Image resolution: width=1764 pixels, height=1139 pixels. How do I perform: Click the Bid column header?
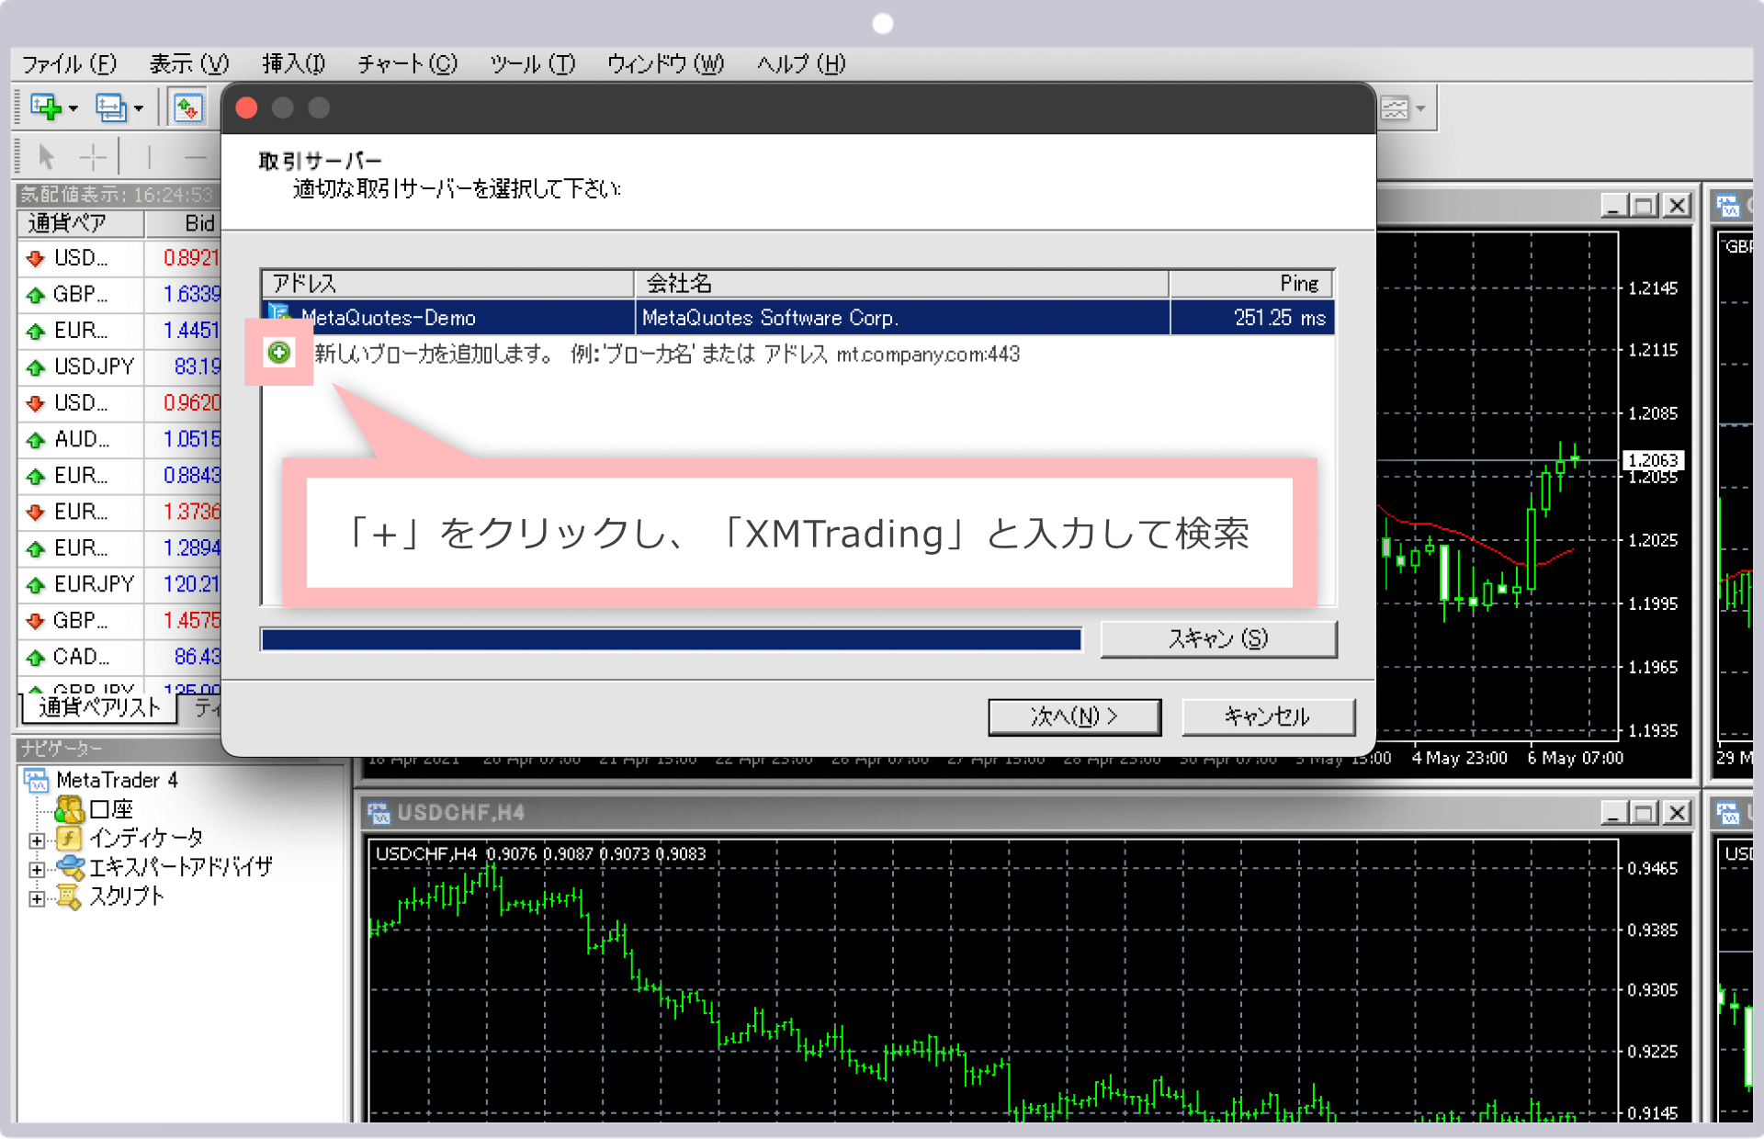[183, 223]
